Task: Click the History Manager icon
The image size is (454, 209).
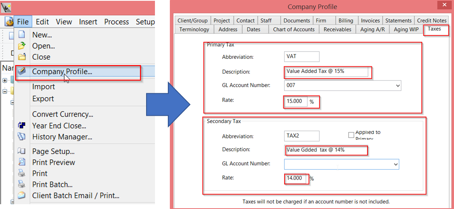Action: coord(22,137)
